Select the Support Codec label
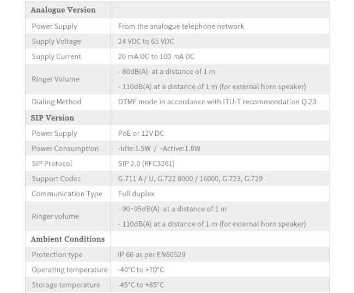 (x=57, y=179)
